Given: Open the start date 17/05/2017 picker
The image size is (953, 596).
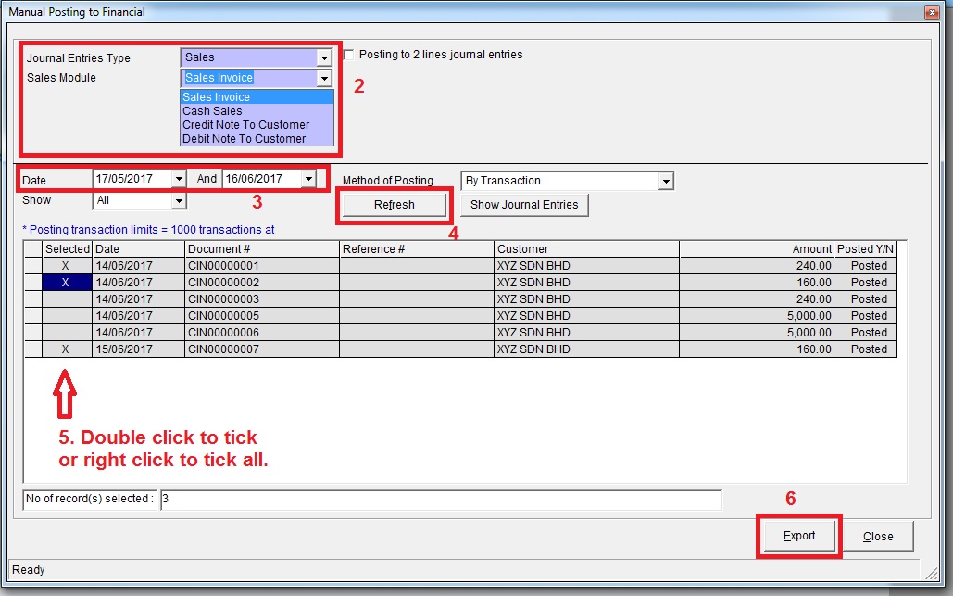Looking at the screenshot, I should tap(179, 178).
